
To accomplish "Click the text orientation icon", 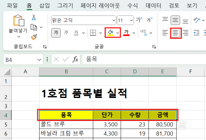I will coord(197,20).
